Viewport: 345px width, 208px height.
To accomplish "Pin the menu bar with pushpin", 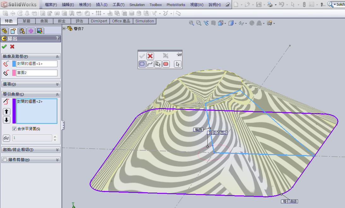I will [x=228, y=4].
